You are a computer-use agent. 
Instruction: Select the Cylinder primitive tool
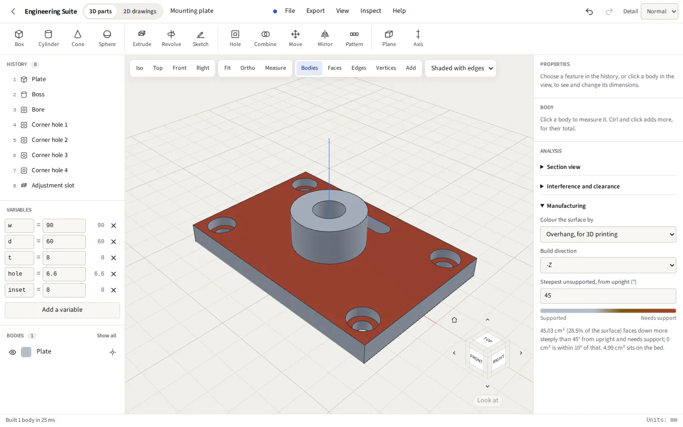tap(48, 38)
